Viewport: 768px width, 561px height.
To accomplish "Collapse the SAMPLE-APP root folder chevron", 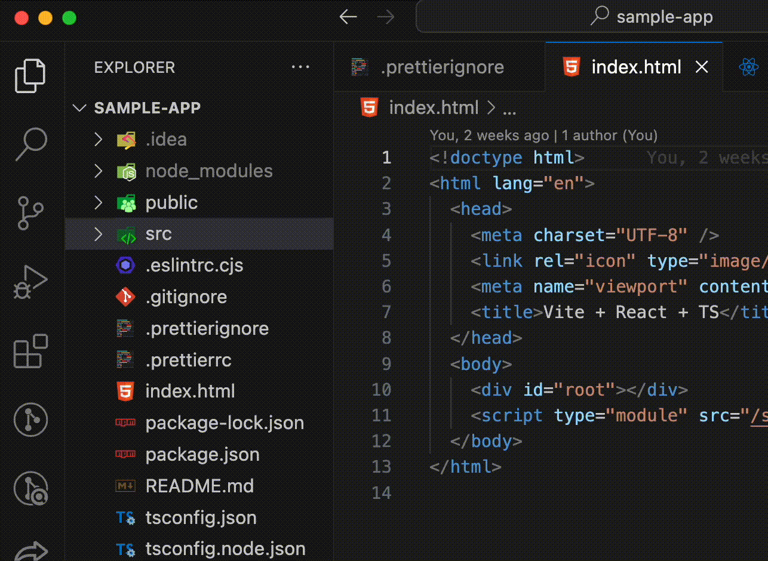I will point(78,108).
